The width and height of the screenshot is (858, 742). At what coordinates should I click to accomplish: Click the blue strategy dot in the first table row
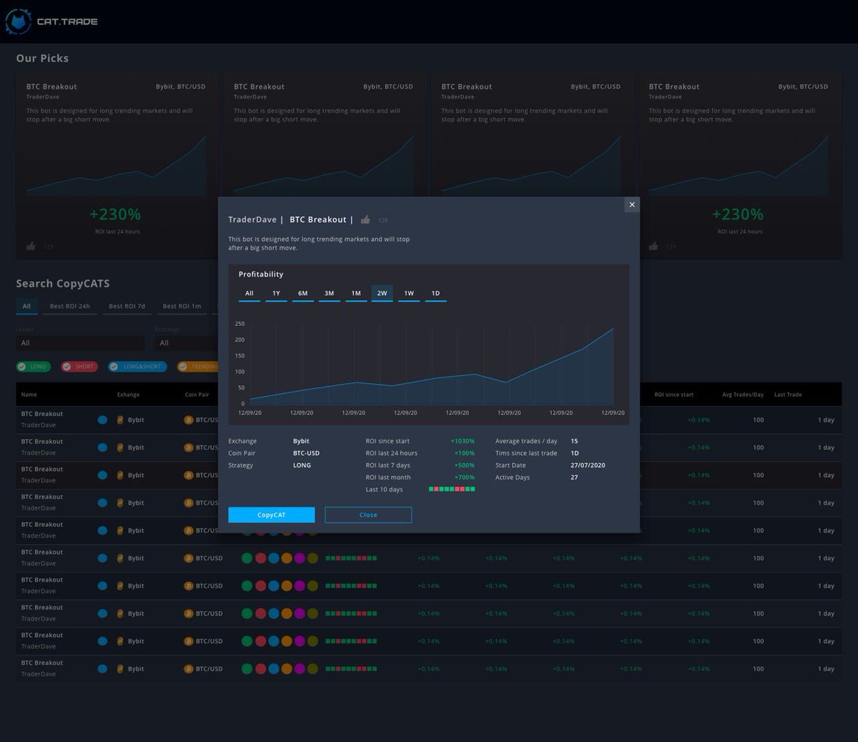[102, 420]
